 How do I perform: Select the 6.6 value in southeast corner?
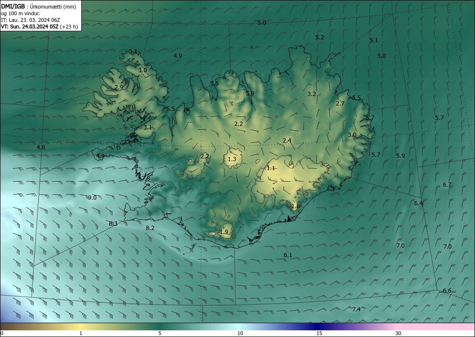447,290
